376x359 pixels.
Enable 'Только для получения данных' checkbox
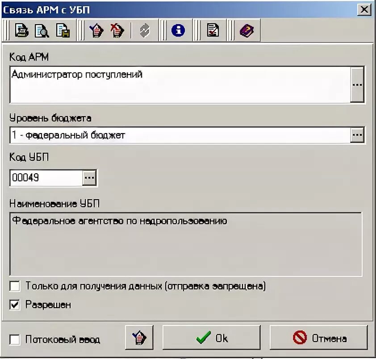click(x=15, y=286)
